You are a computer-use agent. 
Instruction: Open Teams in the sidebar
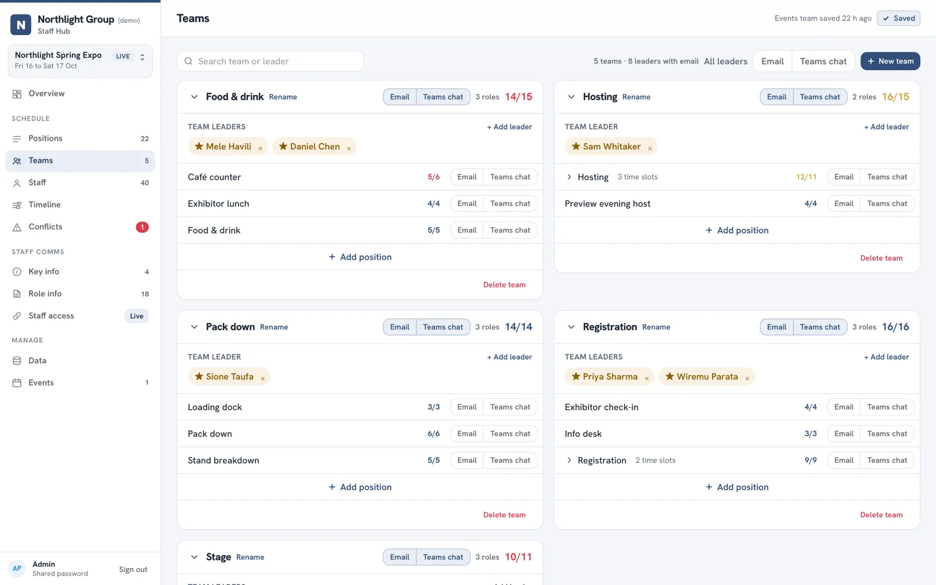[x=80, y=161]
